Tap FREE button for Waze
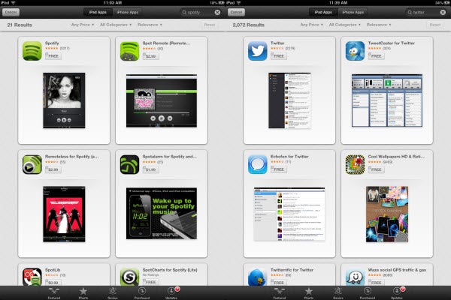Viewport: 451px width, 300px height. click(x=377, y=283)
